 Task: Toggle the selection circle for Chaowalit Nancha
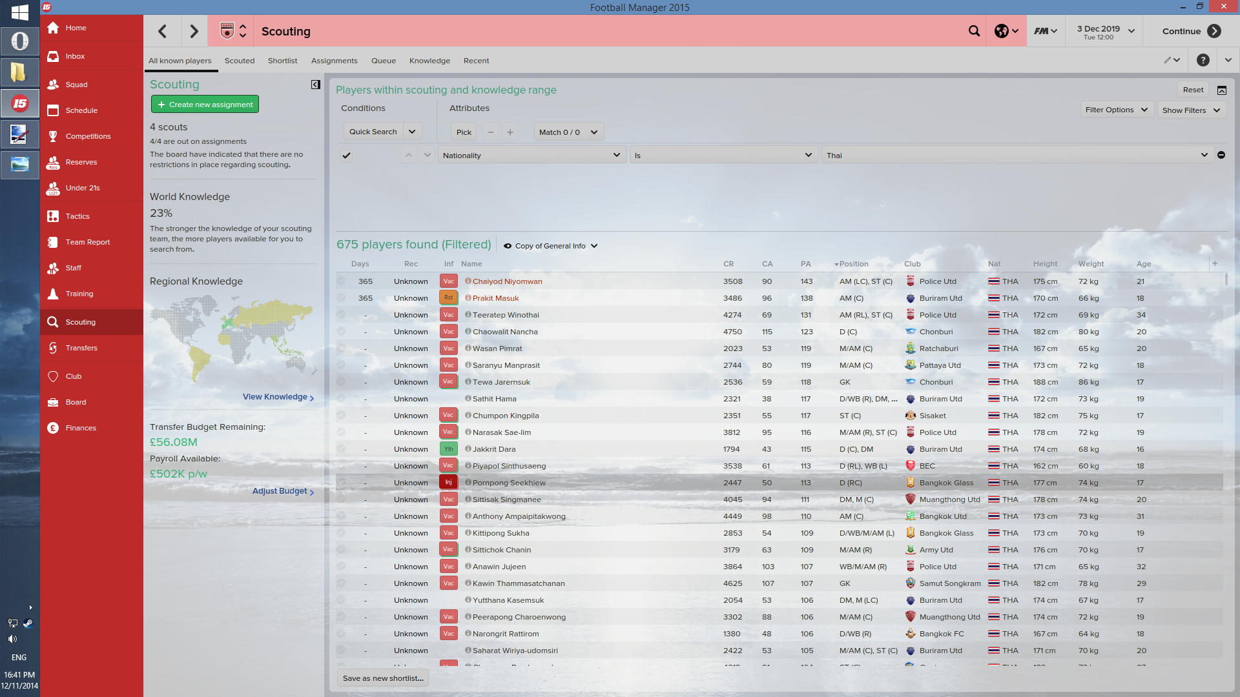tap(341, 332)
